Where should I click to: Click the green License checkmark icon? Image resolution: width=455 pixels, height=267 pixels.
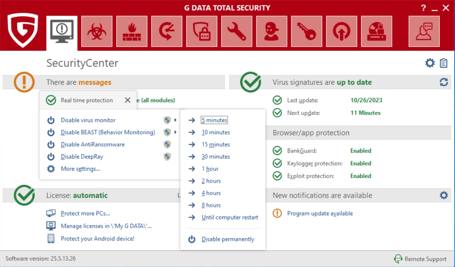(x=24, y=195)
